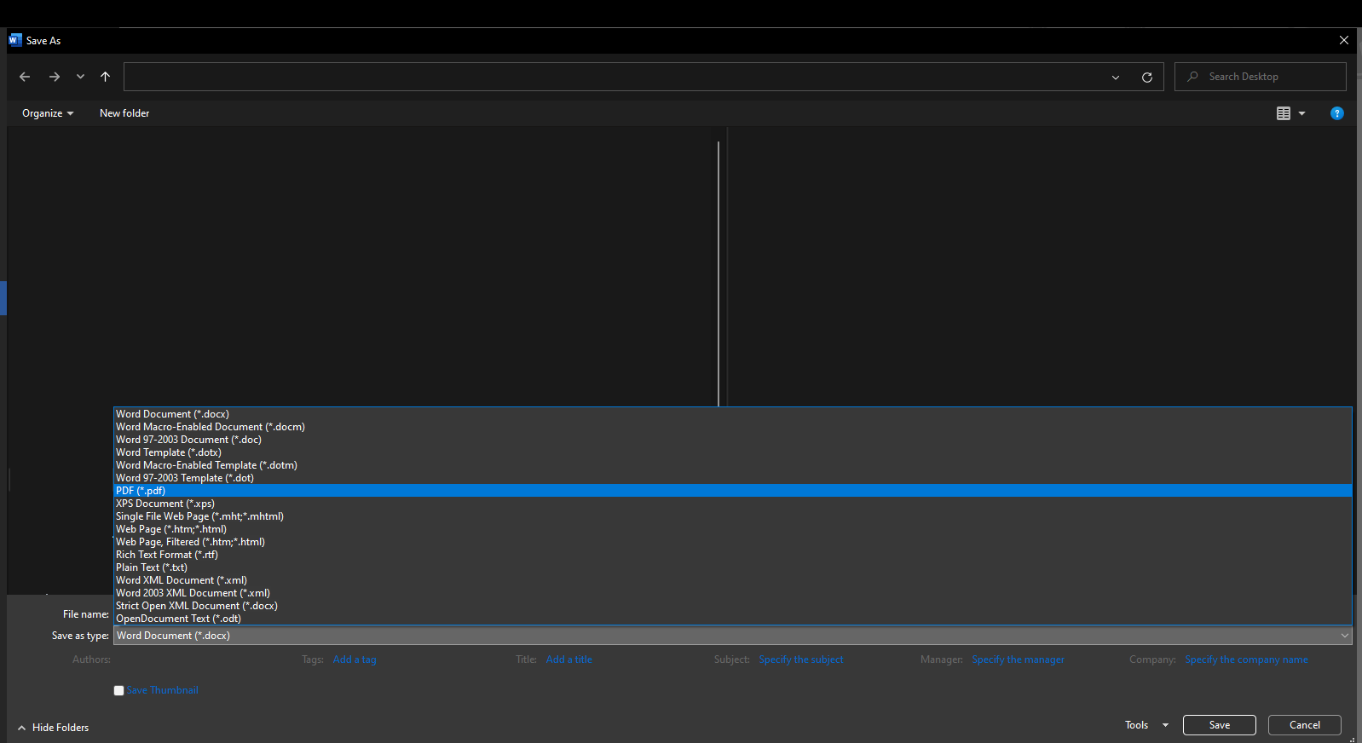Click the Forward navigation arrow

pos(55,77)
